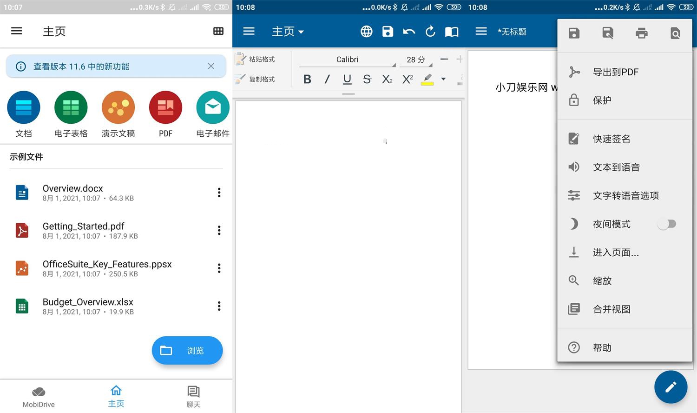The image size is (697, 413).
Task: Apply Italic formatting
Action: (327, 79)
